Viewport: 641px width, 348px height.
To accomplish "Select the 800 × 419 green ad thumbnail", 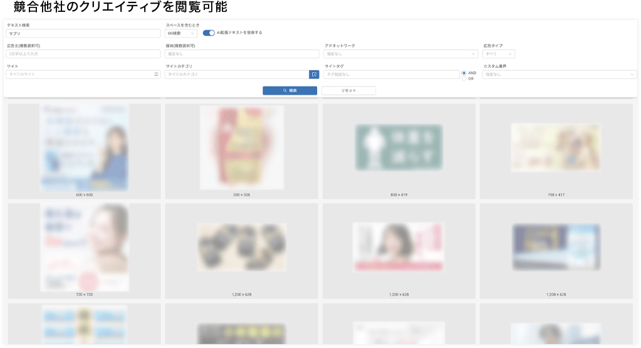I will (399, 148).
